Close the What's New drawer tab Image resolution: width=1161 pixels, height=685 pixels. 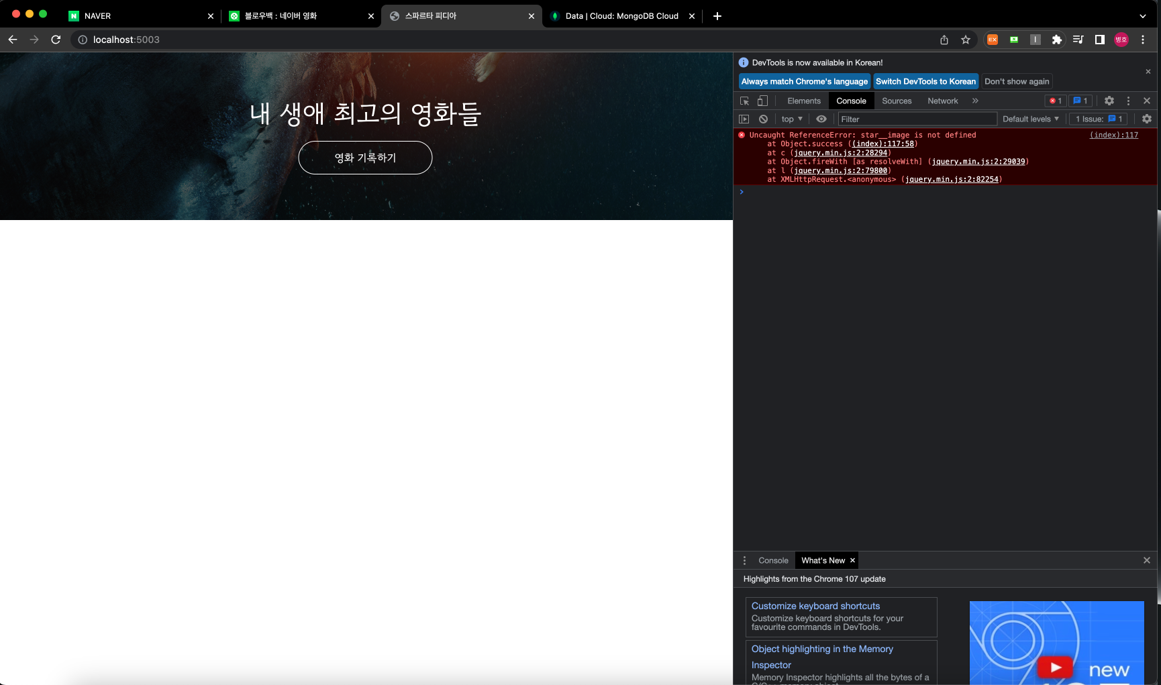852,560
